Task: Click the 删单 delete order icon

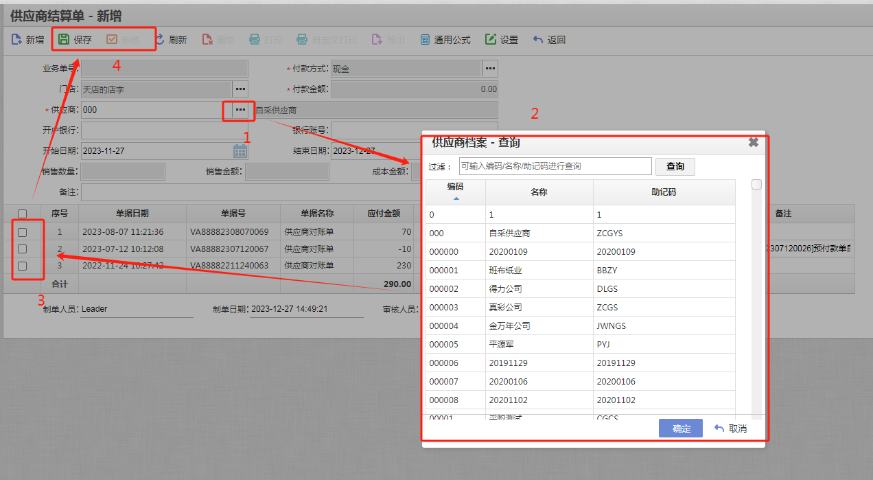Action: pyautogui.click(x=207, y=40)
